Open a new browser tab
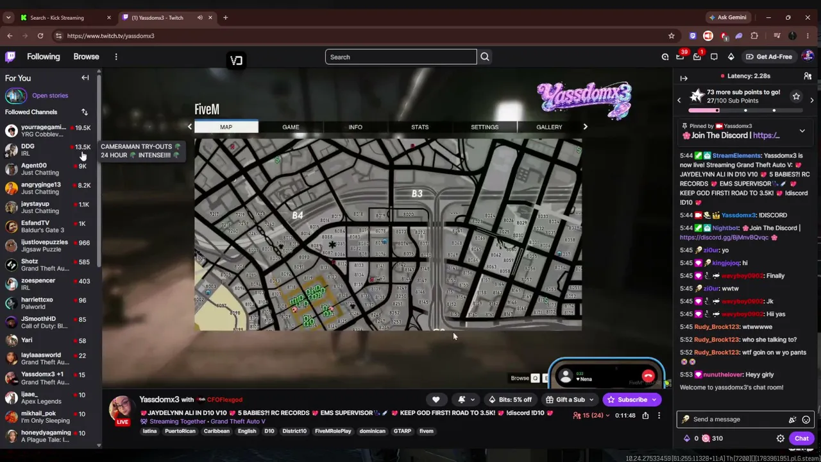821x462 pixels. [225, 17]
